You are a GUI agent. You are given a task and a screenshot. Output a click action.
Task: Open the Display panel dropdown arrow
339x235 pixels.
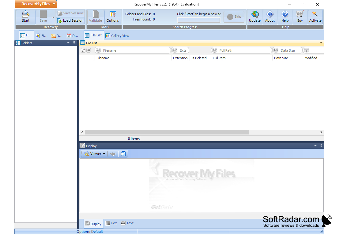[x=315, y=146]
